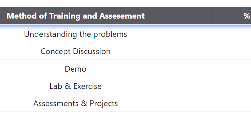Image resolution: width=251 pixels, height=122 pixels.
Task: Click the Understanding the problems row text
Action: click(76, 34)
